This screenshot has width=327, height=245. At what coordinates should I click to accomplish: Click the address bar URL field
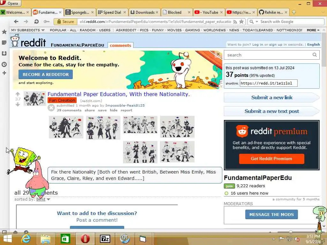pyautogui.click(x=156, y=22)
